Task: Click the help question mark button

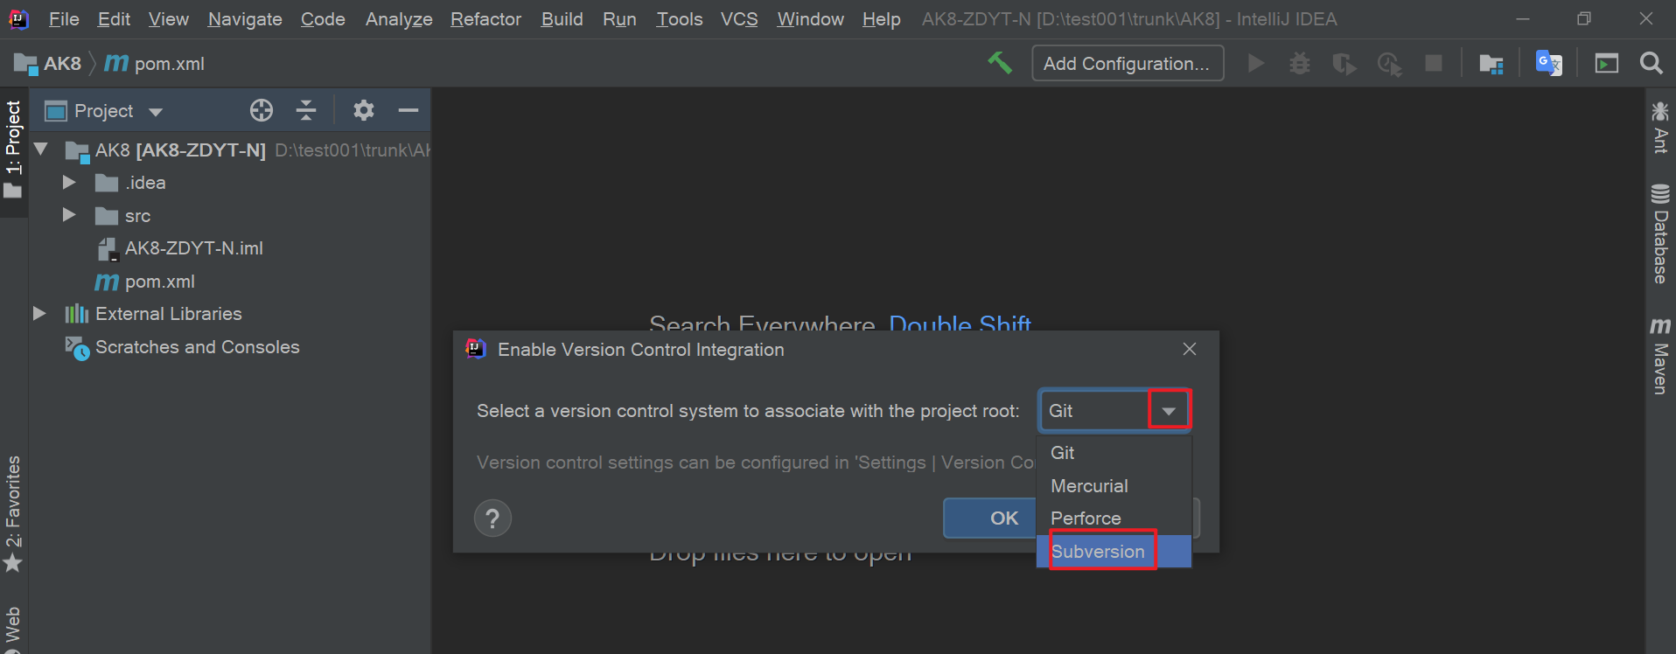Action: click(492, 518)
